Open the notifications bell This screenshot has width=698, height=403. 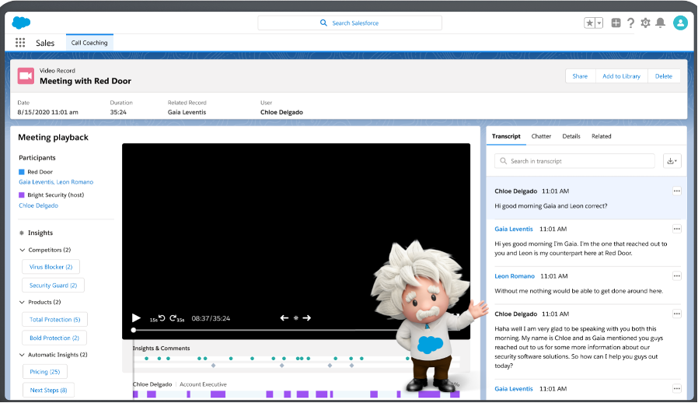pyautogui.click(x=660, y=23)
